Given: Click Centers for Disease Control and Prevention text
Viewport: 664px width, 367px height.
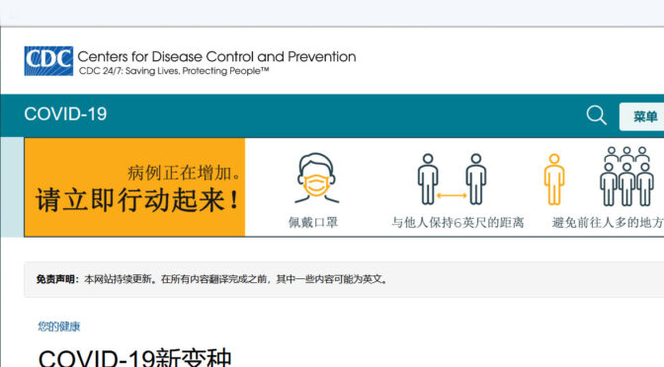Looking at the screenshot, I should point(216,56).
